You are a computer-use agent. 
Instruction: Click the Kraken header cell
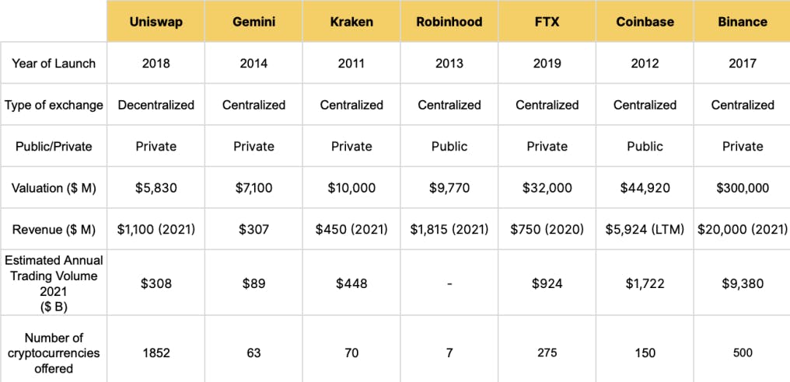[x=351, y=22]
